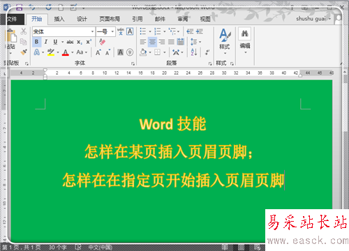Click the character shading A icon
The width and height of the screenshot is (349, 251).
point(120,52)
